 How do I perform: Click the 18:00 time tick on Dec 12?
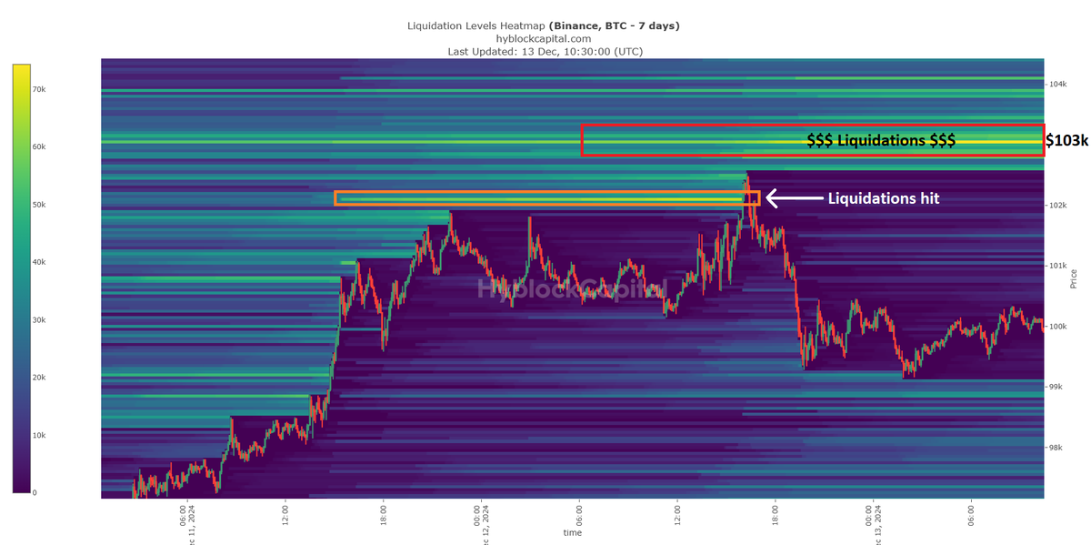[x=775, y=514]
